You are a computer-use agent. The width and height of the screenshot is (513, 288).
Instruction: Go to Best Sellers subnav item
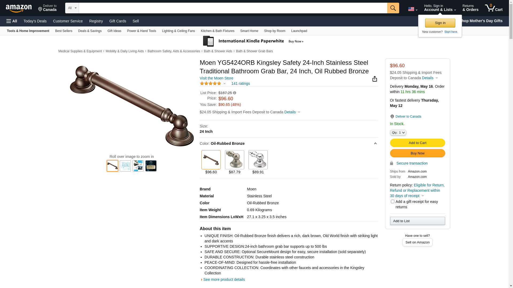[64, 31]
